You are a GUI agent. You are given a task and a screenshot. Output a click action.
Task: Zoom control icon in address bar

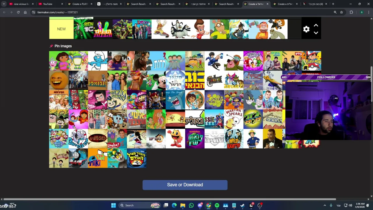tap(335, 12)
